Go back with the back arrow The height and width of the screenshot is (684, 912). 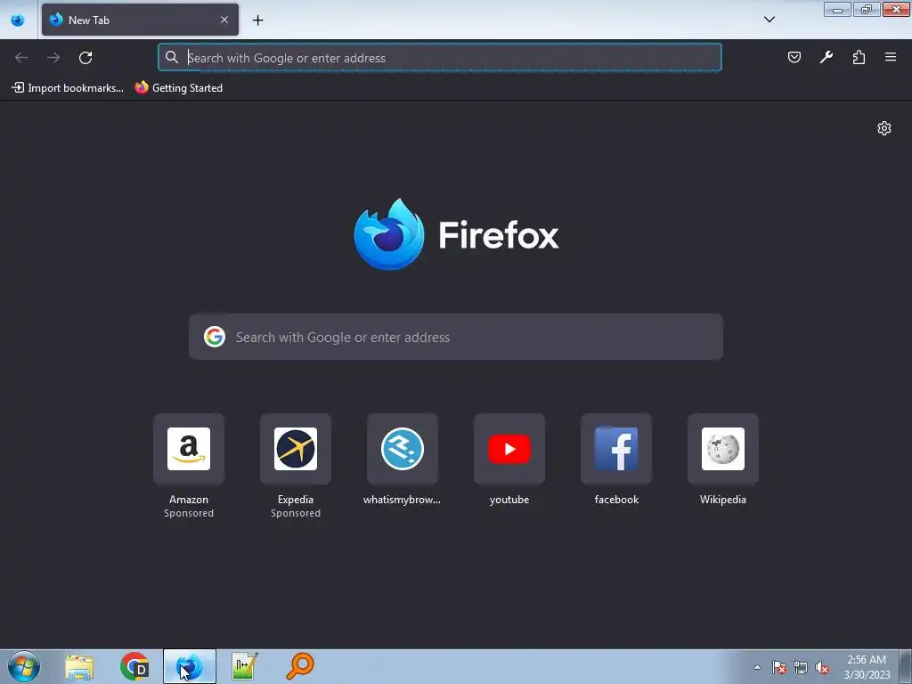(x=21, y=58)
